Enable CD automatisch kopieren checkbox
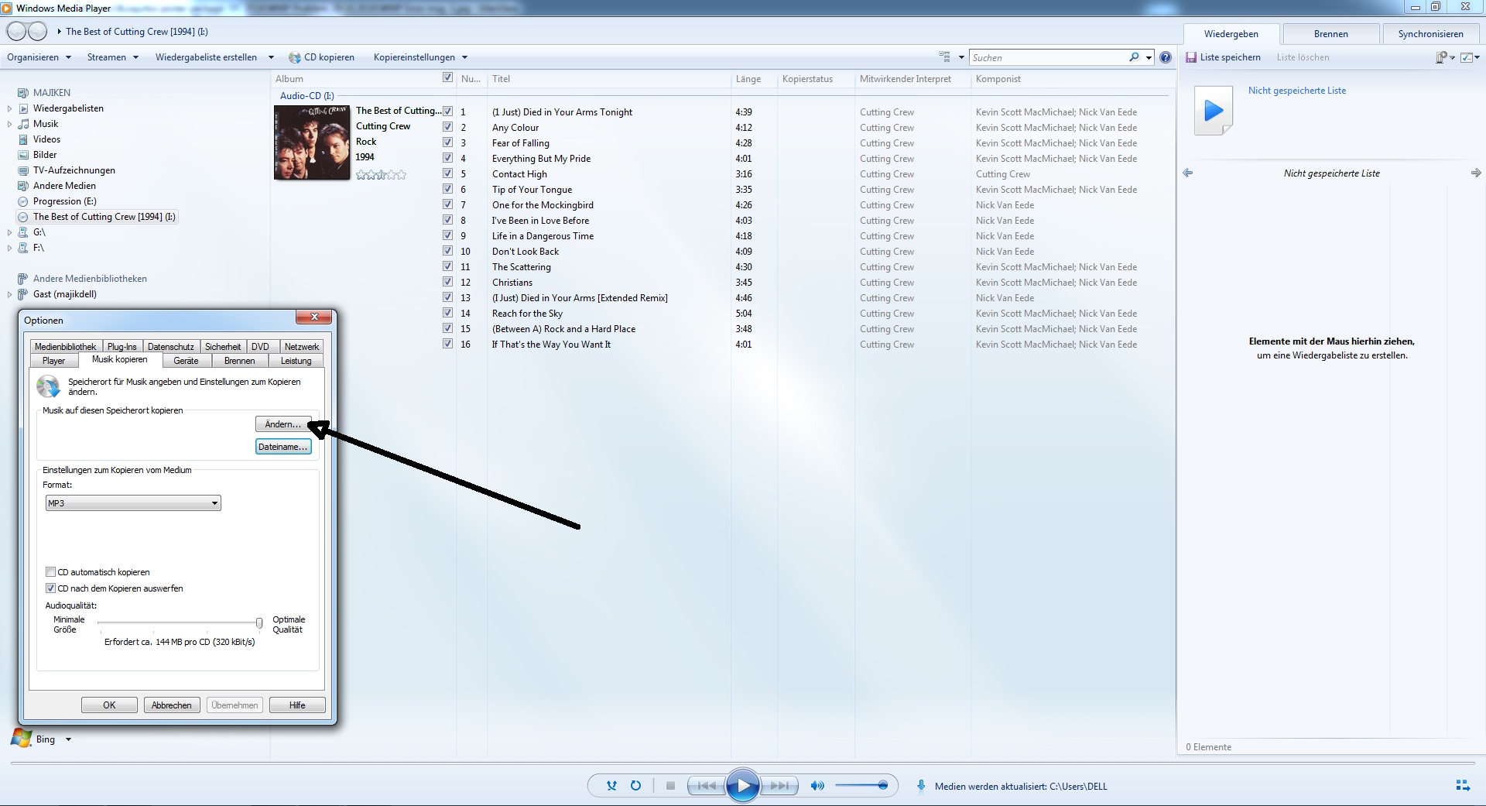This screenshot has width=1486, height=806. (x=51, y=572)
